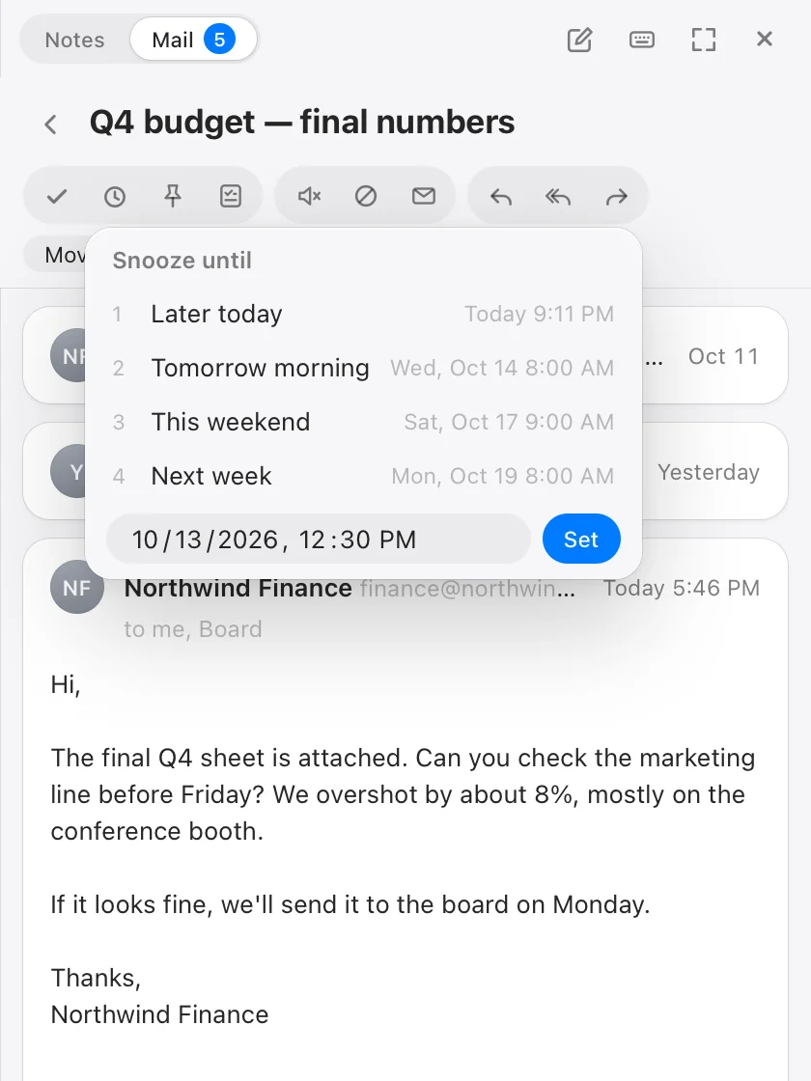Choose the Later today snooze option
This screenshot has width=811, height=1081.
(x=363, y=314)
